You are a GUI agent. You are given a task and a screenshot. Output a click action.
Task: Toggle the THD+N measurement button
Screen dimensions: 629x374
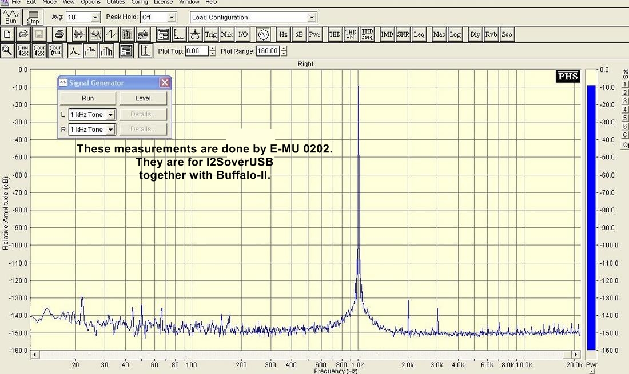[351, 34]
